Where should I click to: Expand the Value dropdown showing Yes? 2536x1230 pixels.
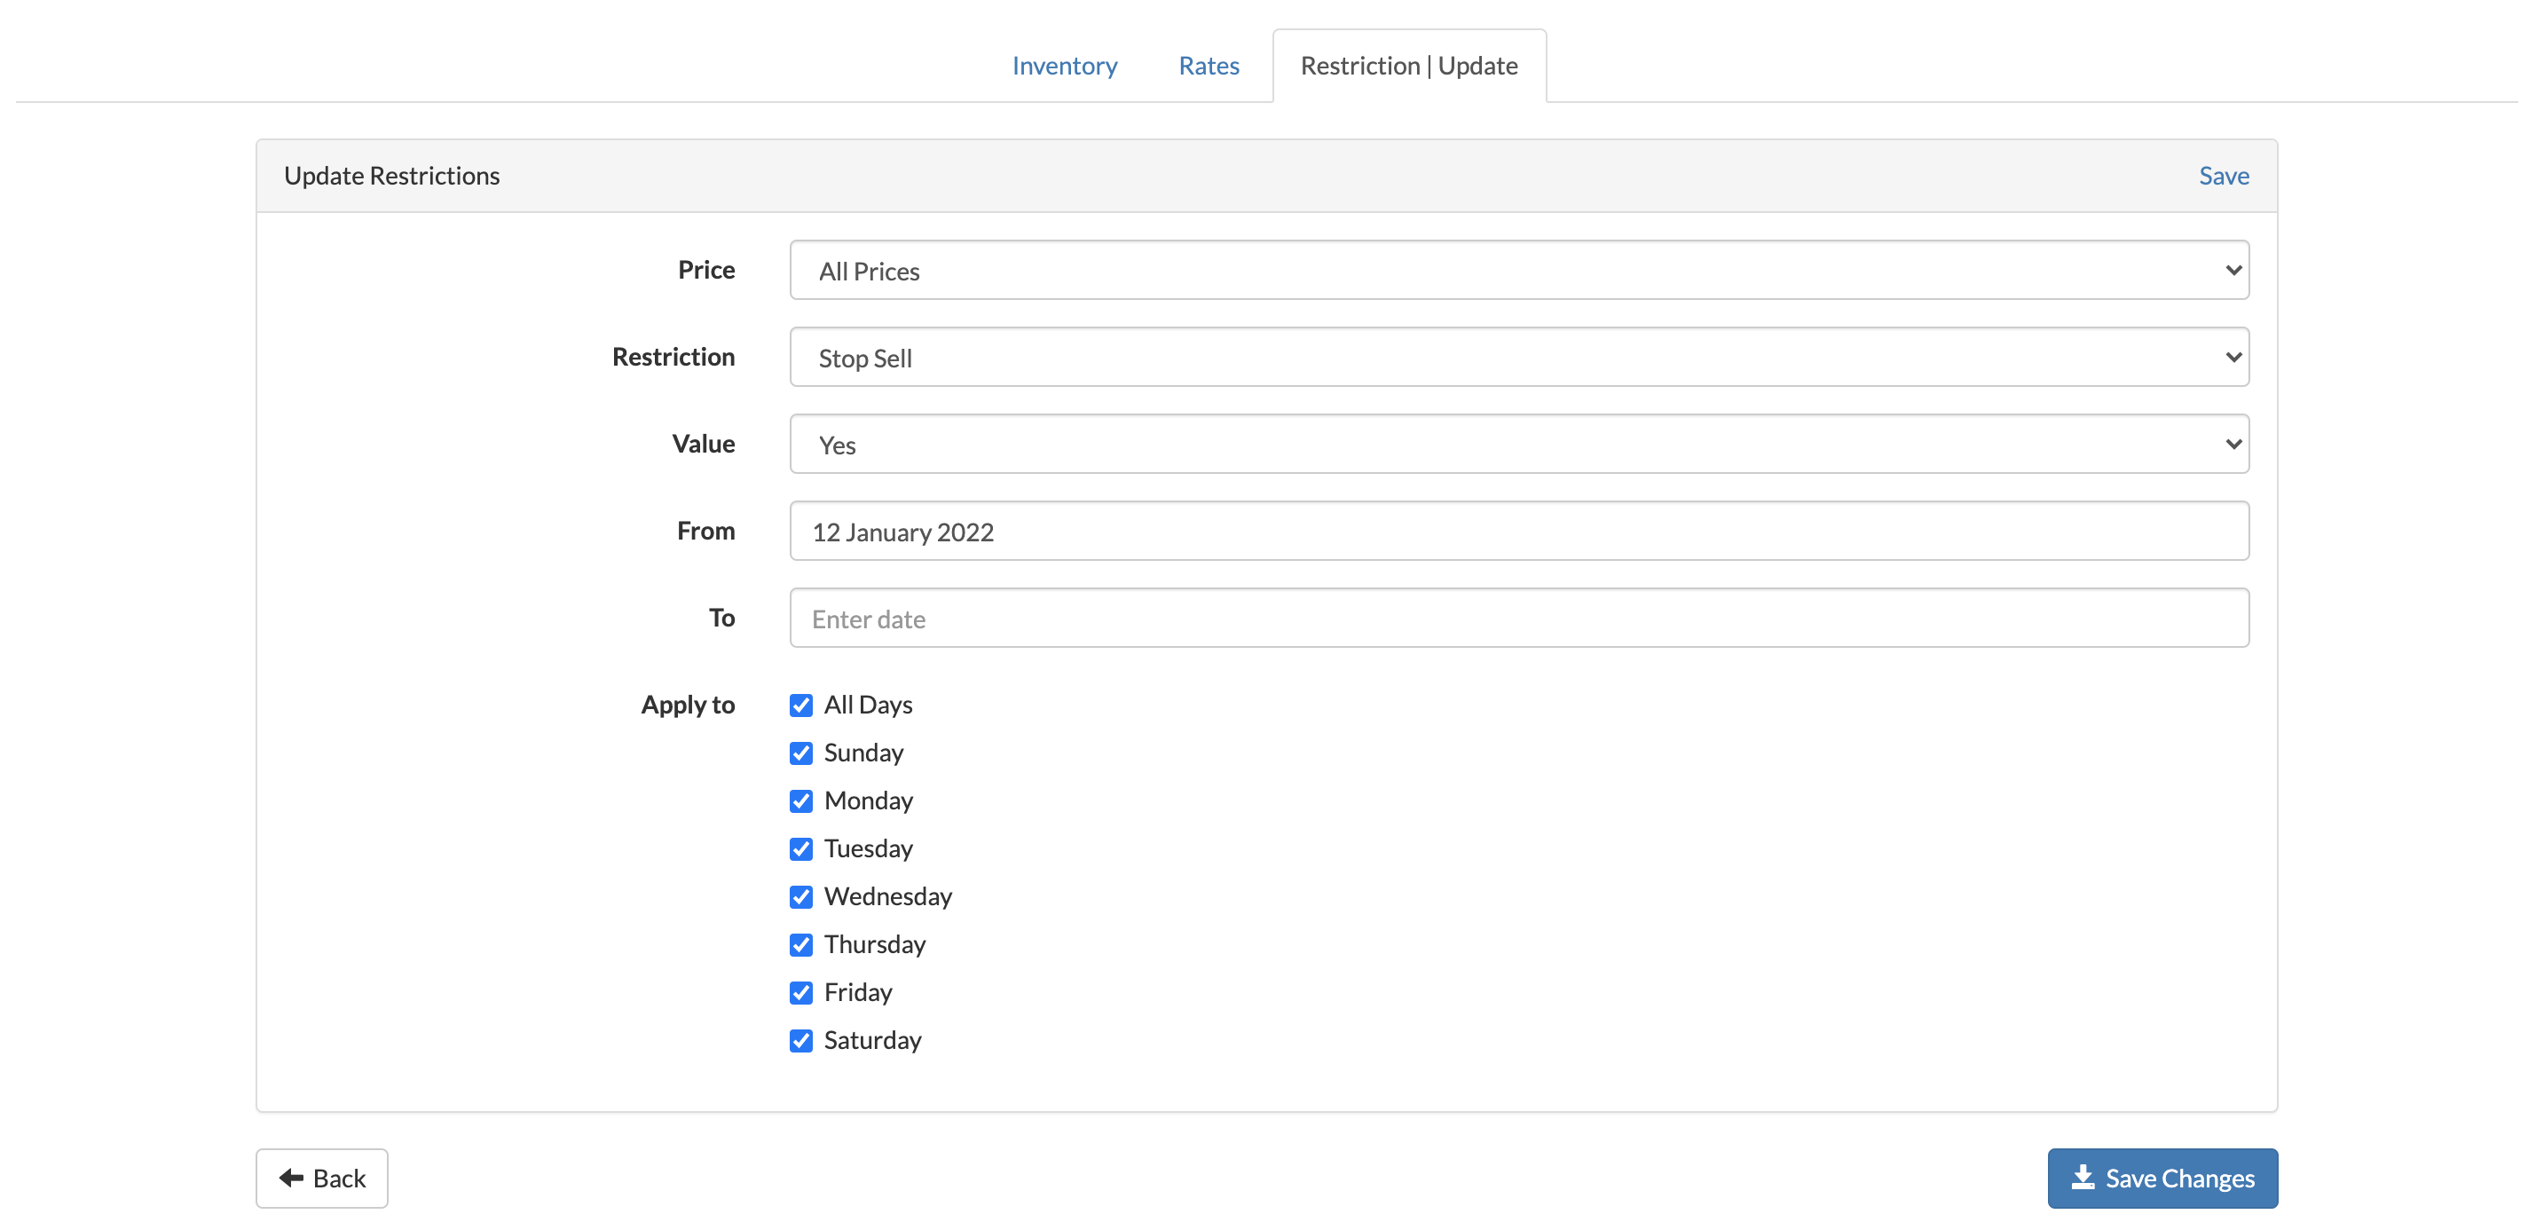(x=1518, y=444)
